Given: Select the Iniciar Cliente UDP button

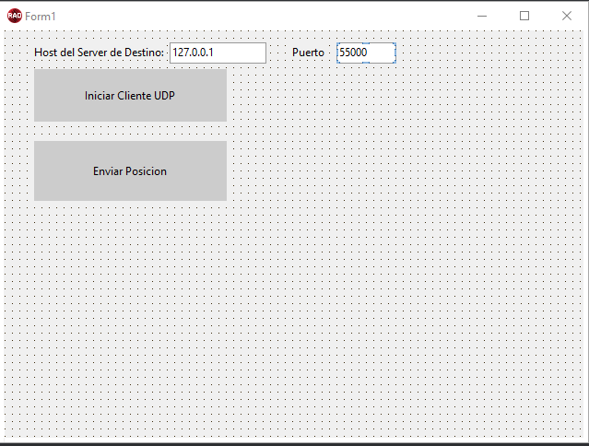Looking at the screenshot, I should (x=130, y=95).
